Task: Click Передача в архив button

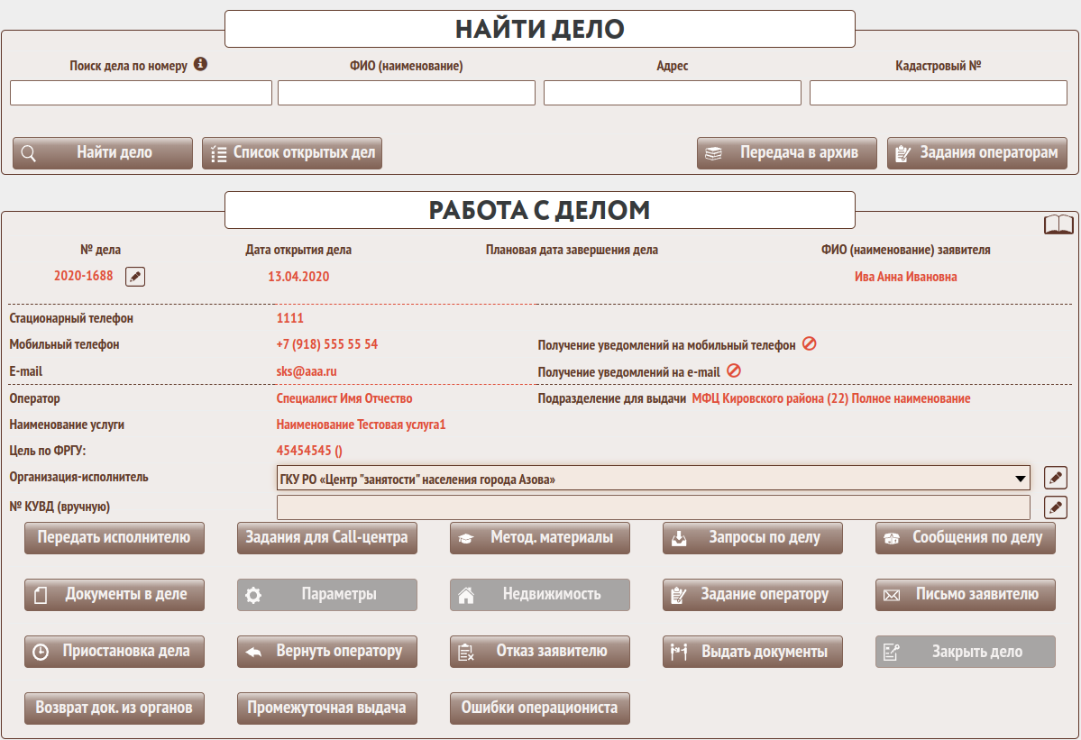Action: pos(786,153)
